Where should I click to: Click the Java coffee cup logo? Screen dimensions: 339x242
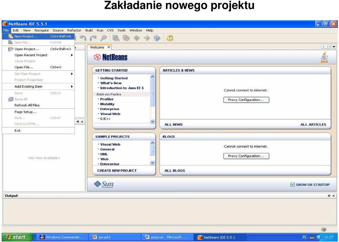click(x=324, y=57)
